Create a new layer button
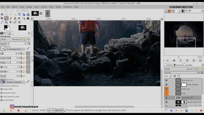Screen dimensions: 204x115 coord(166,111)
